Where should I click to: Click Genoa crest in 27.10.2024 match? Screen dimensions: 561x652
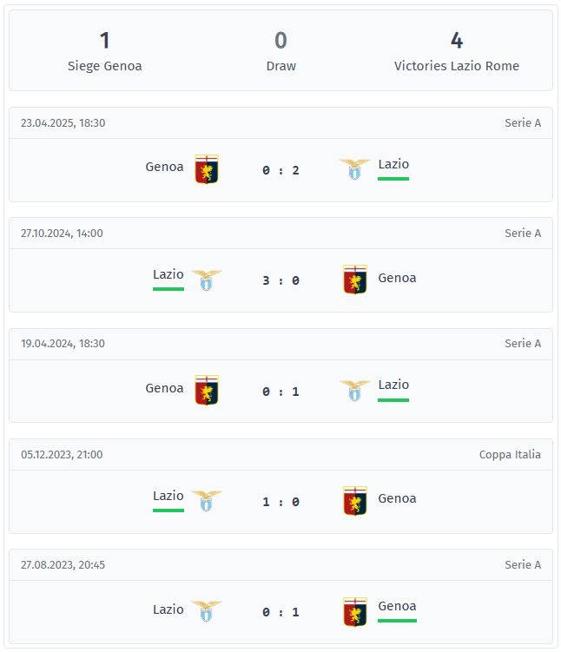click(354, 280)
